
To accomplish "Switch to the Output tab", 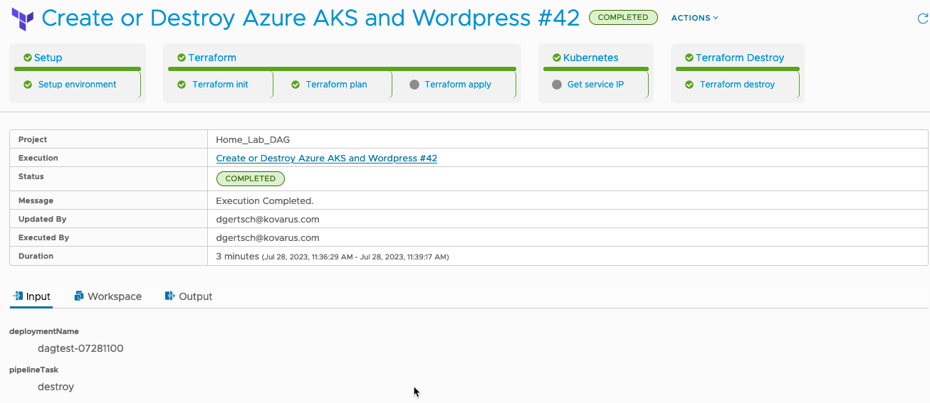I will tap(188, 296).
